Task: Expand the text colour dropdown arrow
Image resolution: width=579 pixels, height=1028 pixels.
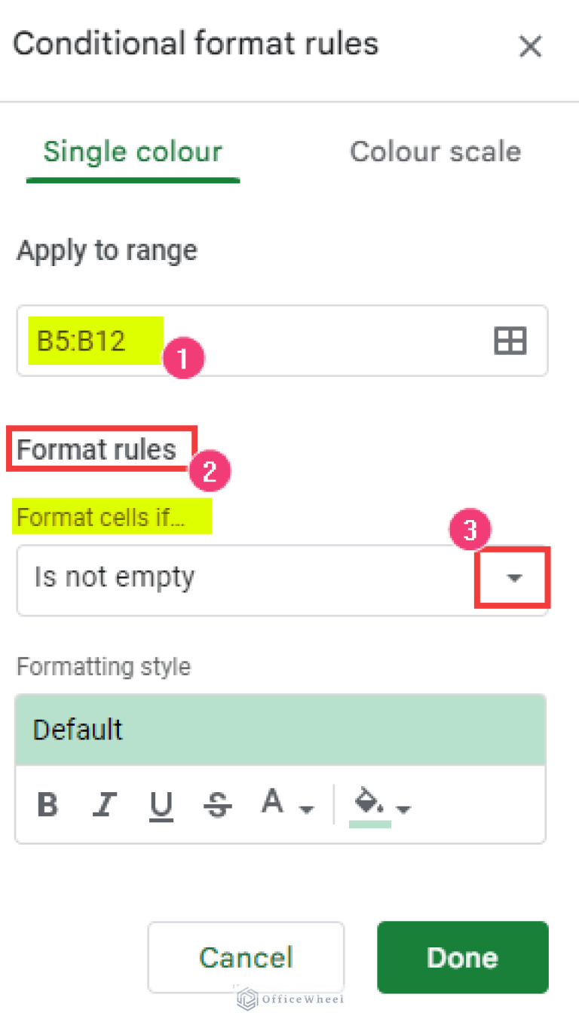Action: 307,810
